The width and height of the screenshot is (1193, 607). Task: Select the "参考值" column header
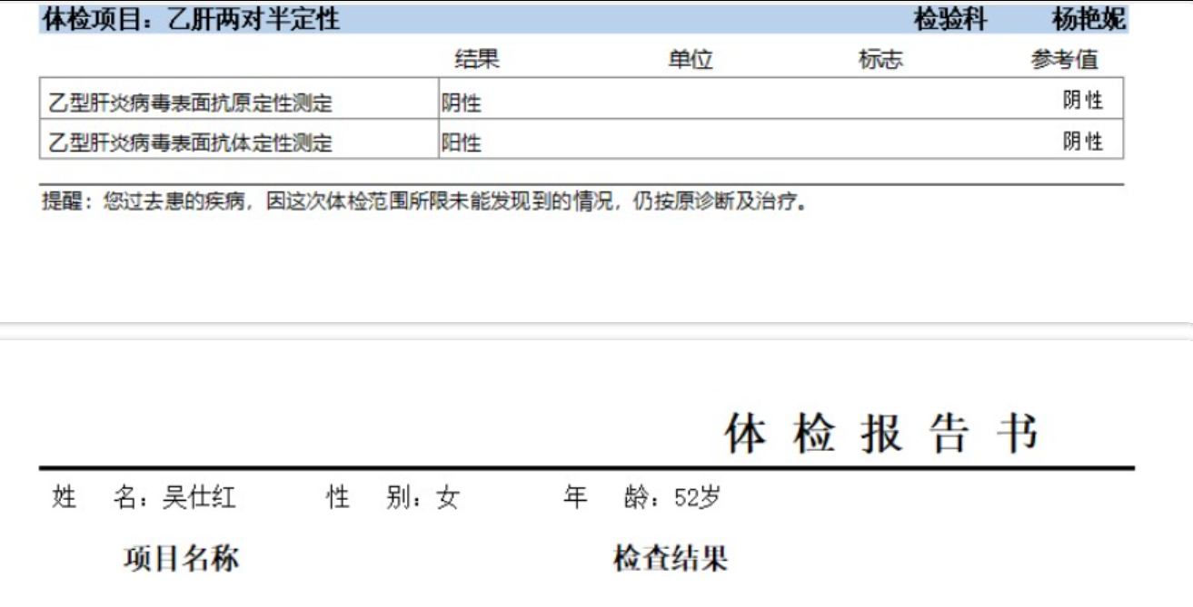coord(1064,60)
